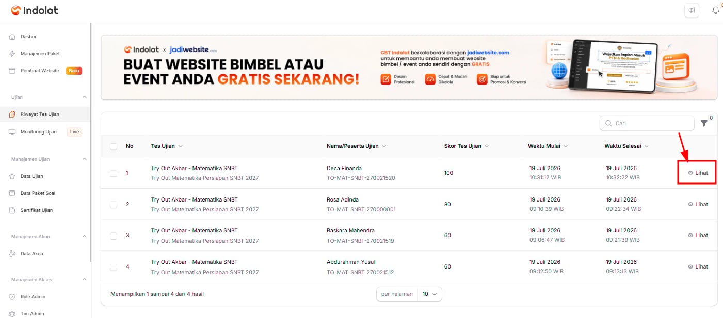The width and height of the screenshot is (723, 318).
Task: Click the Live badge beside Monitoring Ujian
Action: tap(75, 132)
